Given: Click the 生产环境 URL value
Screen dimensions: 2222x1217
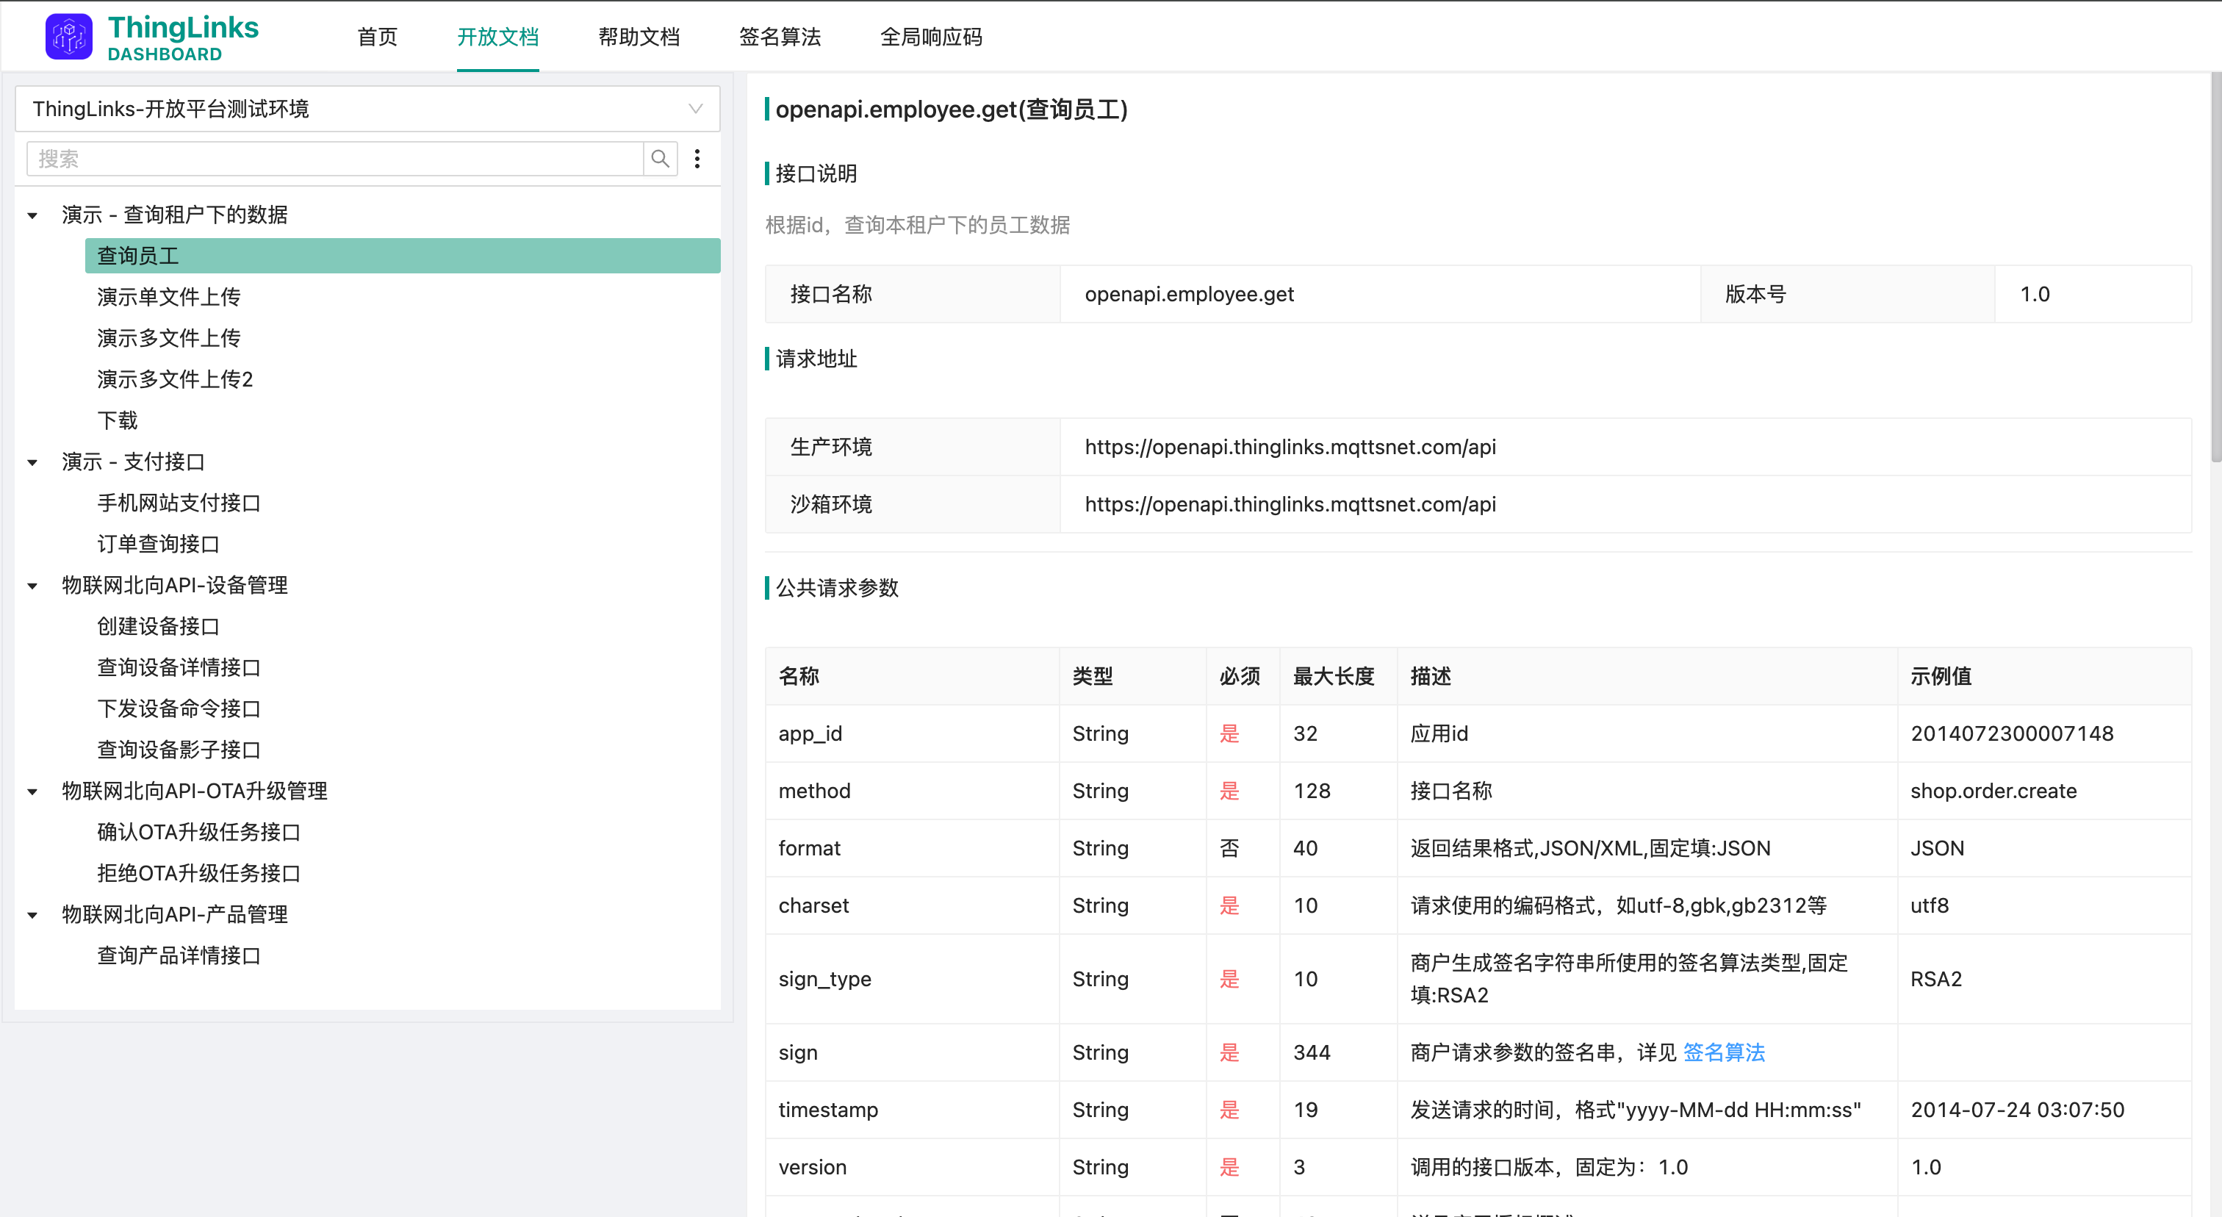Looking at the screenshot, I should tap(1290, 447).
